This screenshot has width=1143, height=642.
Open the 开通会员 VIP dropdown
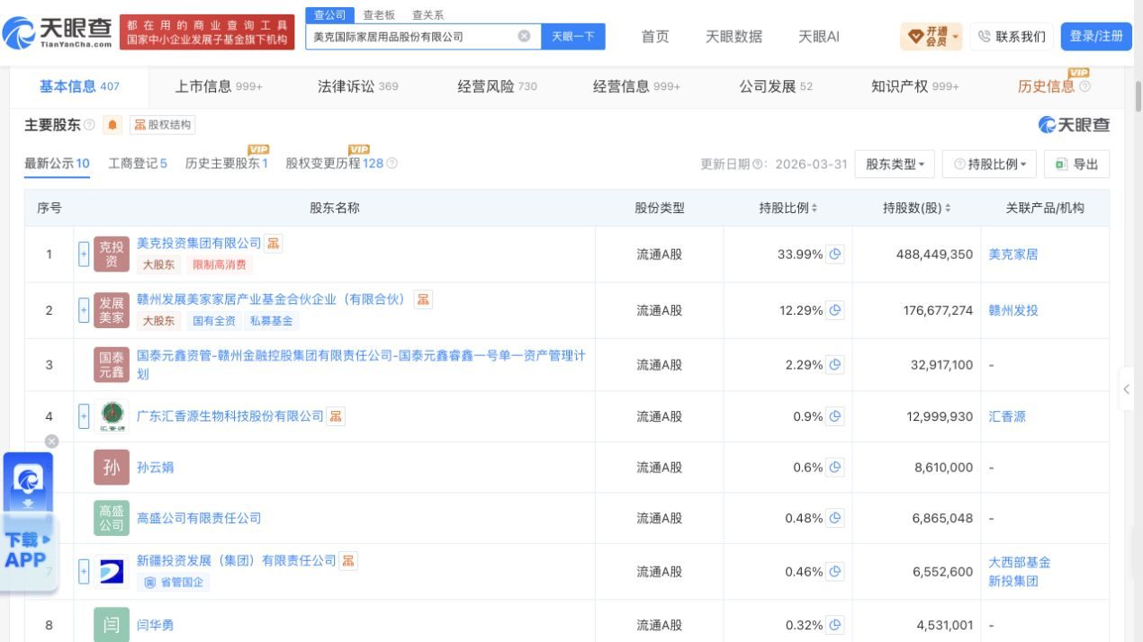pyautogui.click(x=931, y=36)
